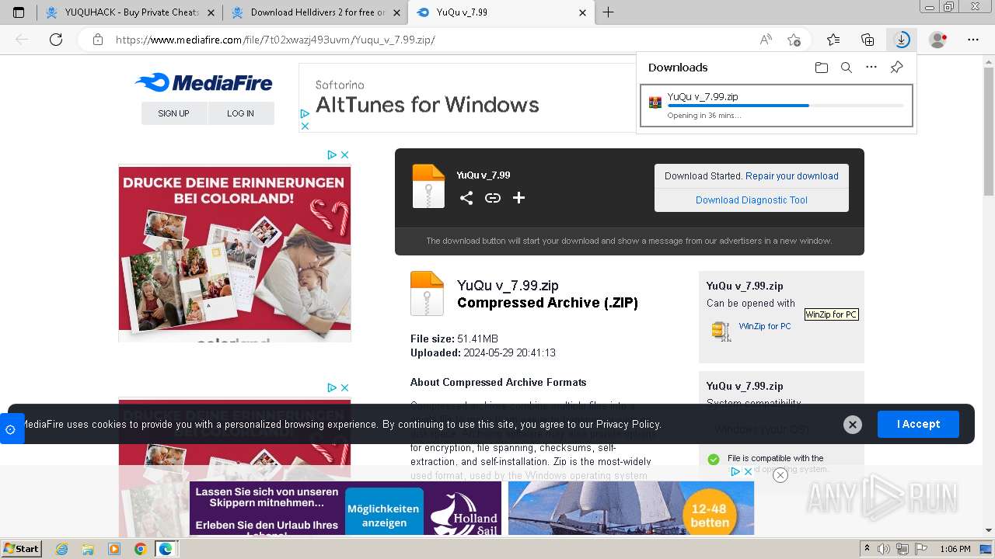The width and height of the screenshot is (995, 559).
Task: Toggle the Downloads toolbar button
Action: pyautogui.click(x=902, y=40)
